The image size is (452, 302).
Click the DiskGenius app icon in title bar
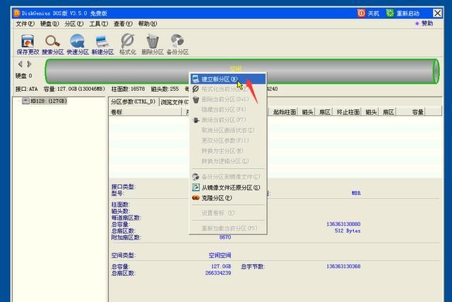[17, 13]
